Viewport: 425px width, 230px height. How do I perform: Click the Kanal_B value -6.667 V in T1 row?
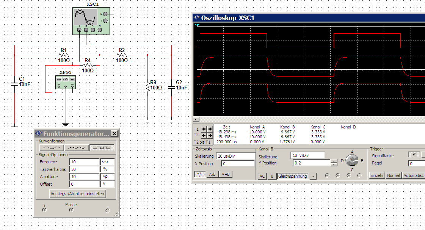(x=287, y=132)
